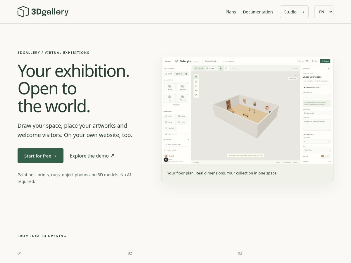Image resolution: width=351 pixels, height=263 pixels.
Task: Add a Barrier furnishing
Action: tap(183, 116)
